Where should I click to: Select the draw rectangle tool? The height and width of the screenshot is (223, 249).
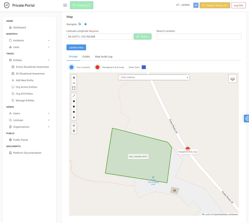[74, 106]
